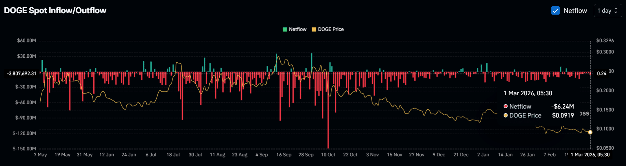Click the tall green bar near 28 Sep
626x166 pixels.
312,62
